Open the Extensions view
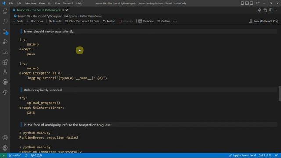Image resolution: width=281 pixels, height=158 pixels. [5, 62]
